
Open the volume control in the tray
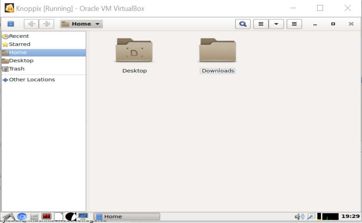coord(299,216)
